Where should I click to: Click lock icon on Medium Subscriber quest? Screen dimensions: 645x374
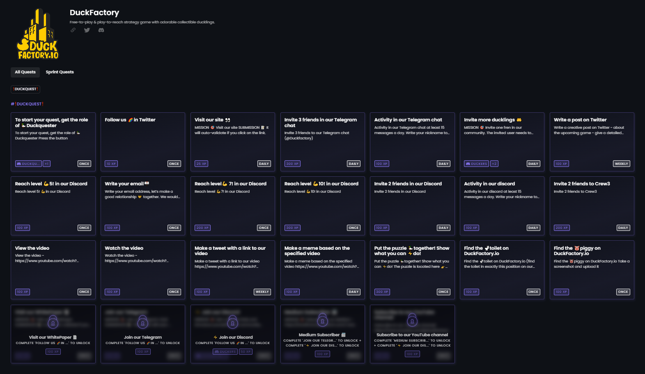322,320
